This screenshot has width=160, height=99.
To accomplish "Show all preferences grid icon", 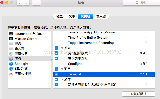I will click(x=36, y=3).
